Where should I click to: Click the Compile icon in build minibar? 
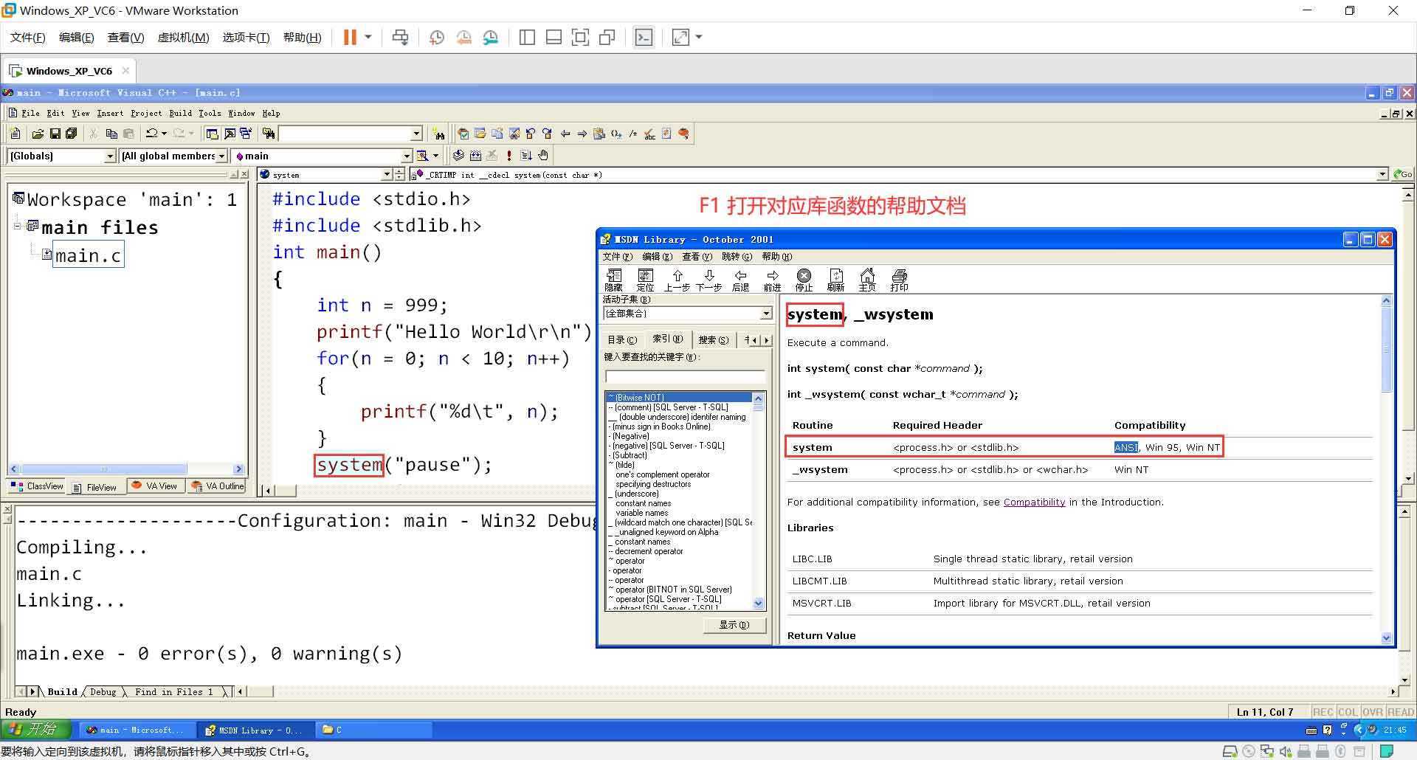click(x=458, y=156)
